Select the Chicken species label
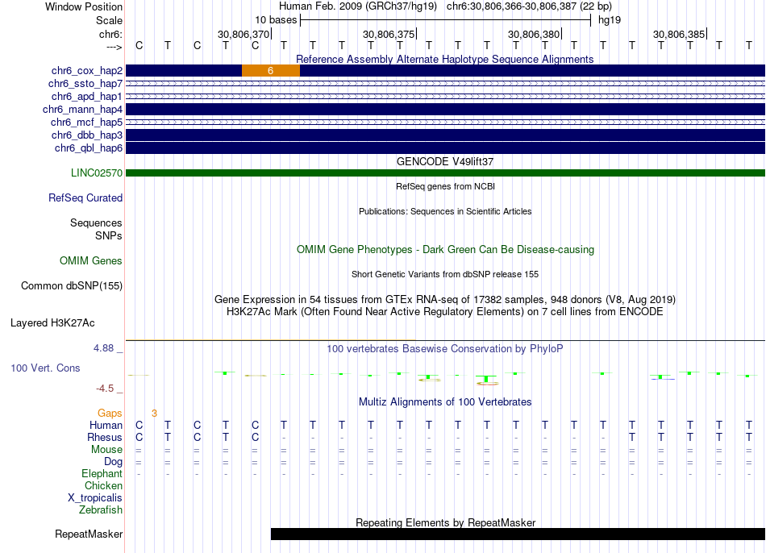 [103, 485]
